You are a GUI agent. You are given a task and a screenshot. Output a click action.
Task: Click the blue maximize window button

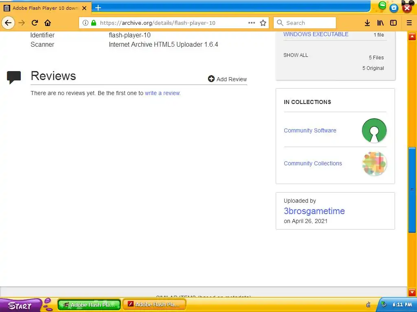click(394, 8)
